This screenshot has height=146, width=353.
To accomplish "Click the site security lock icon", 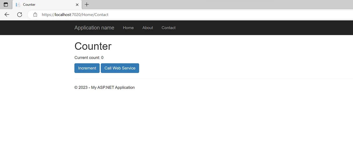I will (35, 14).
